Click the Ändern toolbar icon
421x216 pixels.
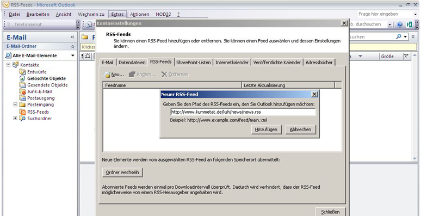132,75
